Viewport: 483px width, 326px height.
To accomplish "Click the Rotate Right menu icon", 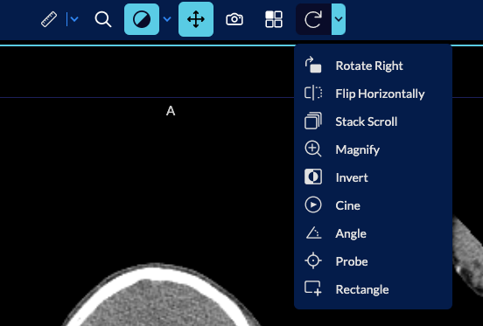I will pos(313,65).
